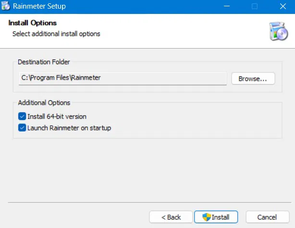This screenshot has width=295, height=228.
Task: Open the Browse... folder picker
Action: [253, 78]
